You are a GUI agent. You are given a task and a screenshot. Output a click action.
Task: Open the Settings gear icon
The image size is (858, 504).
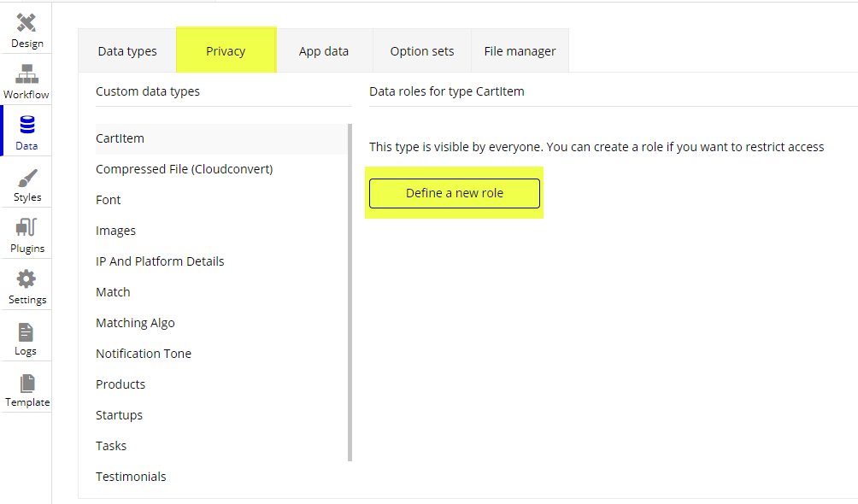[26, 279]
